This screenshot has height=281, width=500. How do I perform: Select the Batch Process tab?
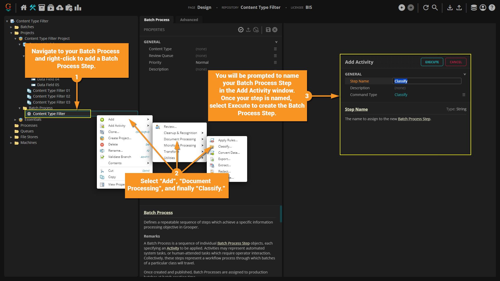157,20
